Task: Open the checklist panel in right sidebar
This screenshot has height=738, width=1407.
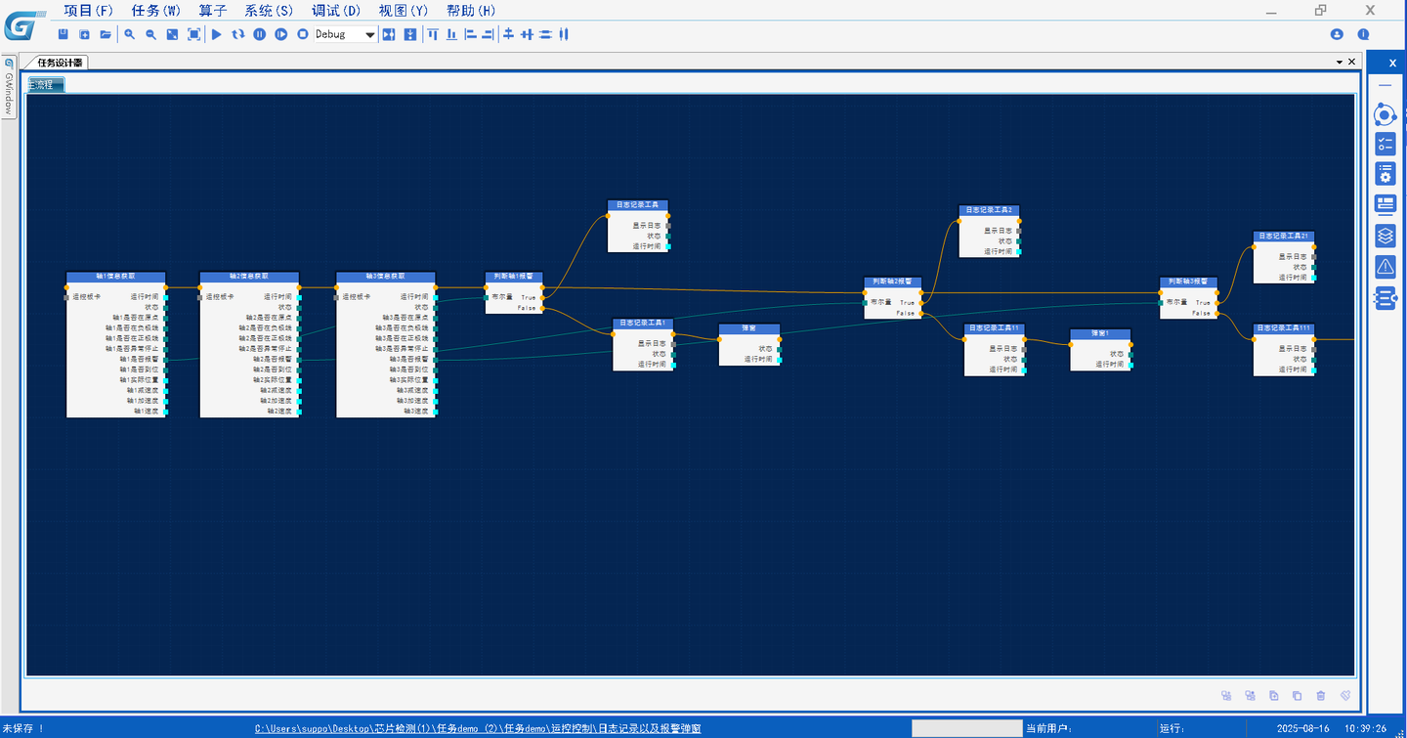Action: click(x=1385, y=145)
